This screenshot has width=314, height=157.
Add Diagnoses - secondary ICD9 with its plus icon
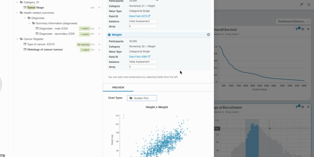click(99, 34)
